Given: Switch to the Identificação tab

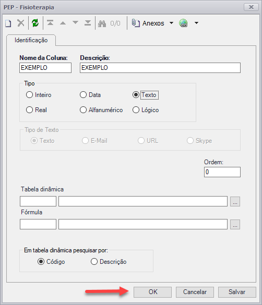Looking at the screenshot, I should pyautogui.click(x=31, y=40).
